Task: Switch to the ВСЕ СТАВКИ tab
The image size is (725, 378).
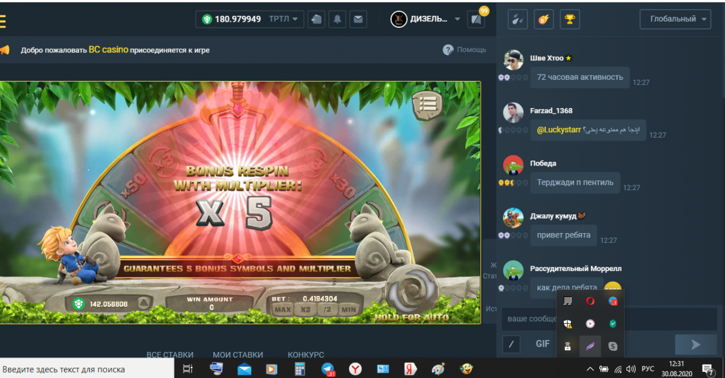Action: click(170, 354)
